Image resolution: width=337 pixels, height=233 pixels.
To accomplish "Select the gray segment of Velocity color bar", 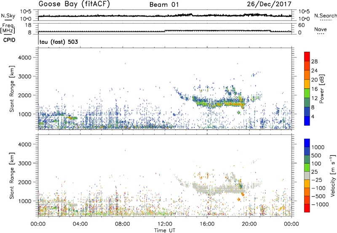I will click(307, 175).
